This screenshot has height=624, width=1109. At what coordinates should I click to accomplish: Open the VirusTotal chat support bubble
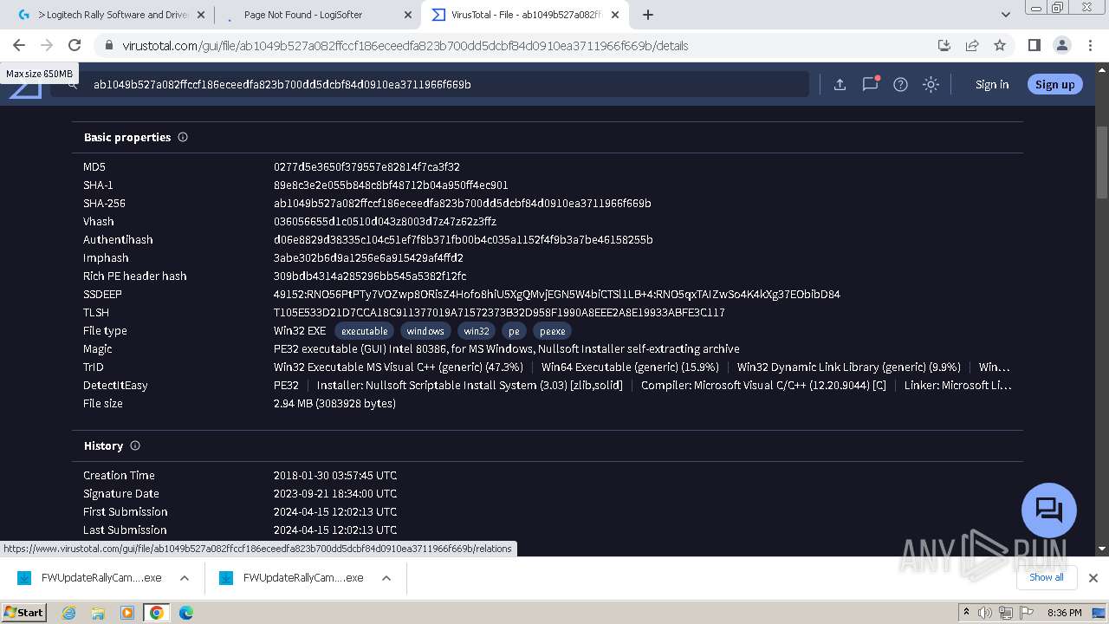click(1049, 510)
